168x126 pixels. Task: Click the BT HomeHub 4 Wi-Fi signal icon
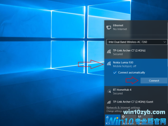pyautogui.click(x=109, y=91)
